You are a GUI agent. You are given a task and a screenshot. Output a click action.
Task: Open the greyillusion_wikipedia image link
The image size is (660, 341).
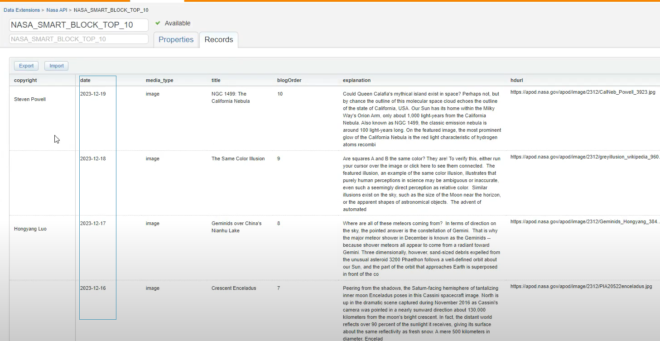[x=583, y=157]
